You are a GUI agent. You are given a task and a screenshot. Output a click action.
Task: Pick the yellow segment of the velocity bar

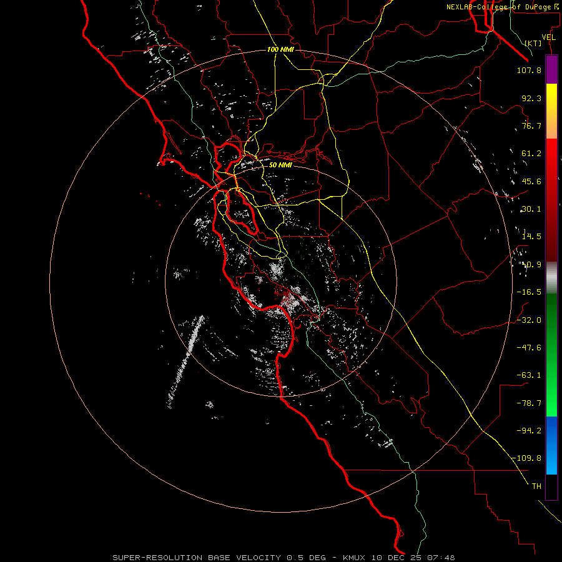[551, 97]
